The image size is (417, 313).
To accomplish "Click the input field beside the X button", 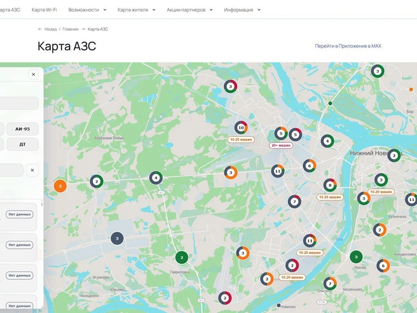I will tap(11, 170).
